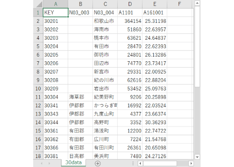Click horizontal scrollbar right arrow
The image size is (234, 167).
click(x=191, y=163)
